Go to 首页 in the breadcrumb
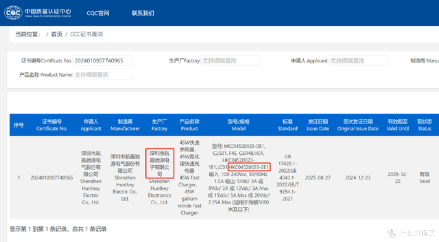The image size is (439, 242). click(x=56, y=34)
